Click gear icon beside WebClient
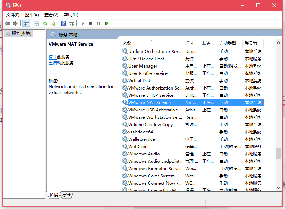Viewport: 285px width, 209px height. [124, 146]
